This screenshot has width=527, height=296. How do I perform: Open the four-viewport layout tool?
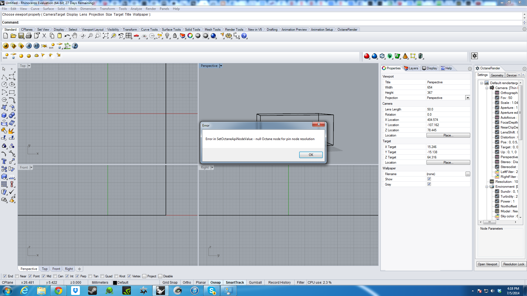[x=128, y=36]
